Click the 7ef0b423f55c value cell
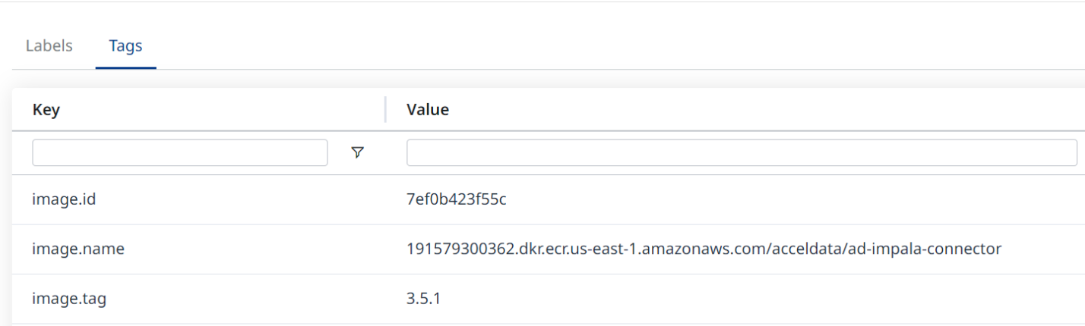This screenshot has width=1085, height=326. click(457, 200)
